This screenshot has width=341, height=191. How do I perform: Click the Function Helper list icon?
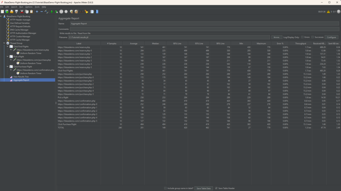92,12
